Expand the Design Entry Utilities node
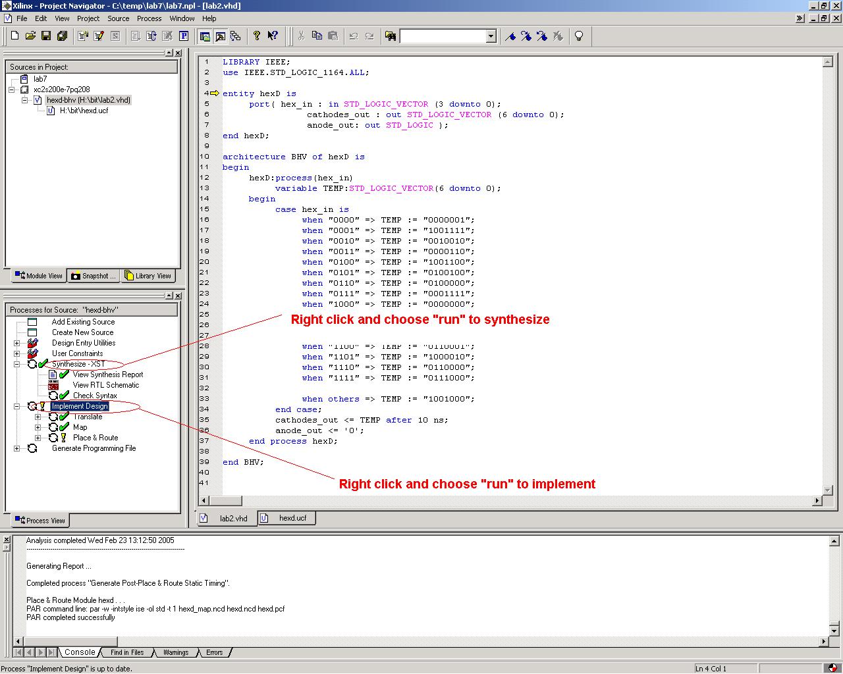 16,343
